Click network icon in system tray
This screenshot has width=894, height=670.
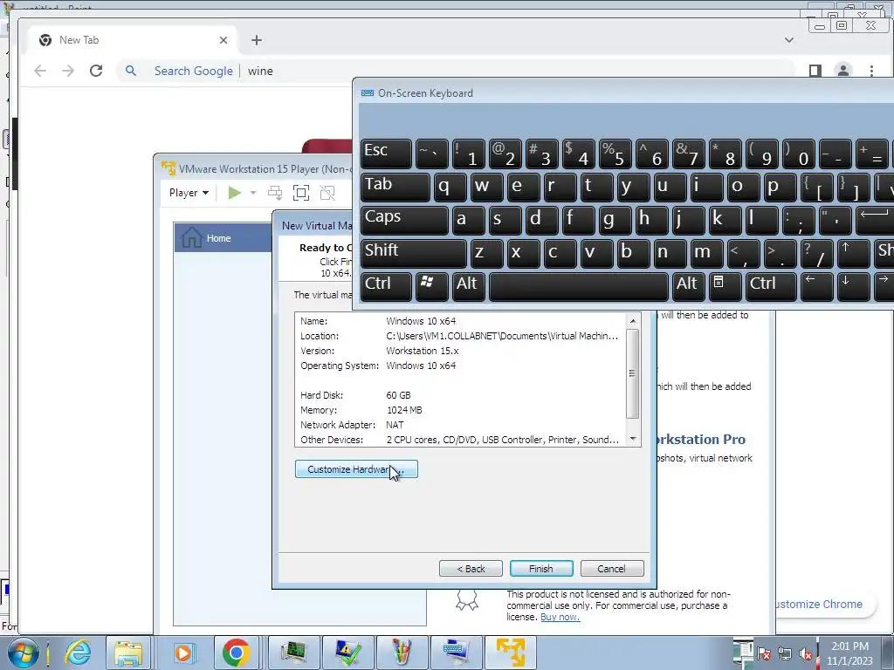tap(785, 654)
